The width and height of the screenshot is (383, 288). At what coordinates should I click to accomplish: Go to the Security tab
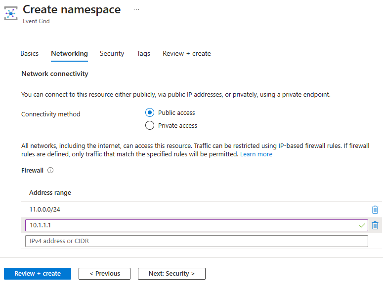click(112, 54)
